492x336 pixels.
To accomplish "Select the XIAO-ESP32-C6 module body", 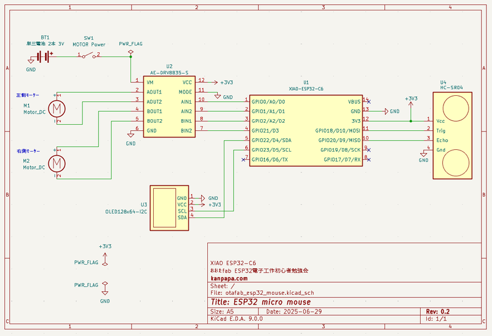I will pyautogui.click(x=306, y=130).
